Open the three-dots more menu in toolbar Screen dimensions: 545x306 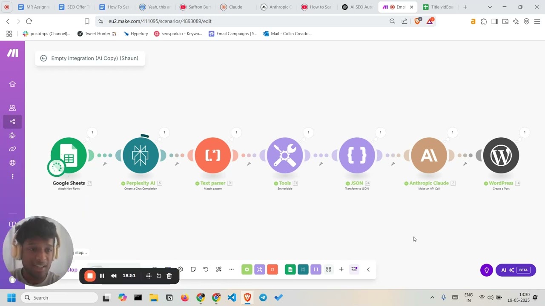(231, 269)
